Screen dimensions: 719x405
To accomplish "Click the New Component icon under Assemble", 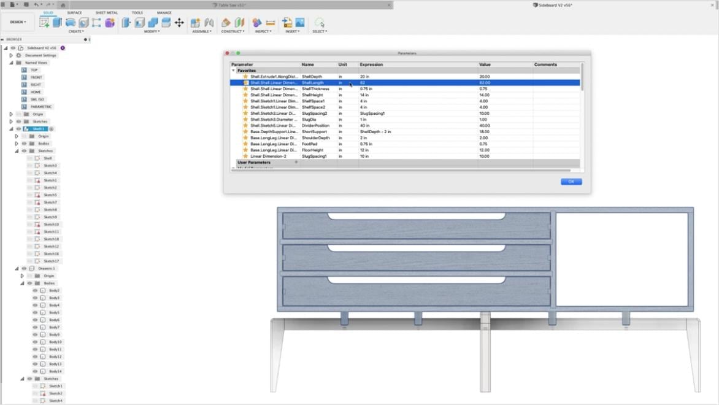I will pyautogui.click(x=194, y=22).
